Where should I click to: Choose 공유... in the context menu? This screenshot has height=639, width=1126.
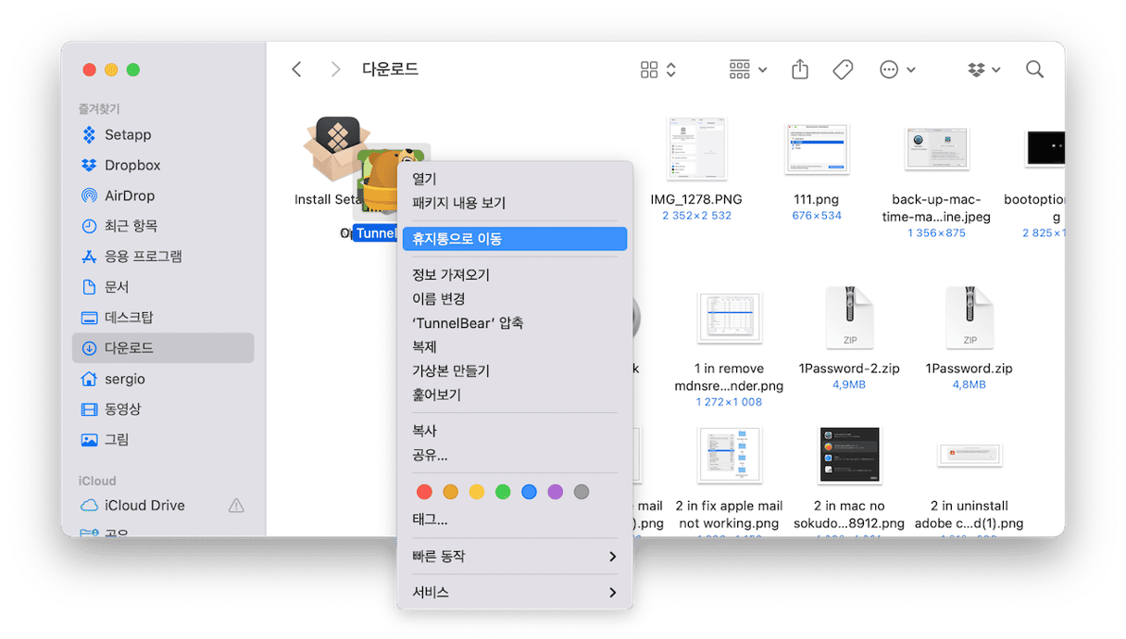point(515,456)
